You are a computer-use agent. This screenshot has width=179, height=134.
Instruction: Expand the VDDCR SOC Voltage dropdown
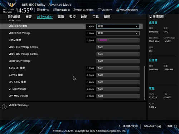[x=118, y=33]
